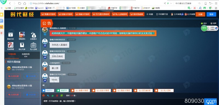Click the yellow star sidebar favorites icon
Image resolution: width=219 pixels, height=105 pixels.
(2, 14)
